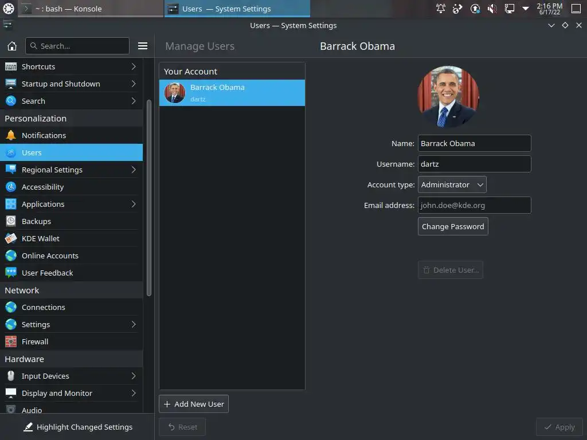The width and height of the screenshot is (587, 440).
Task: Open the application launcher icon
Action: click(x=8, y=8)
